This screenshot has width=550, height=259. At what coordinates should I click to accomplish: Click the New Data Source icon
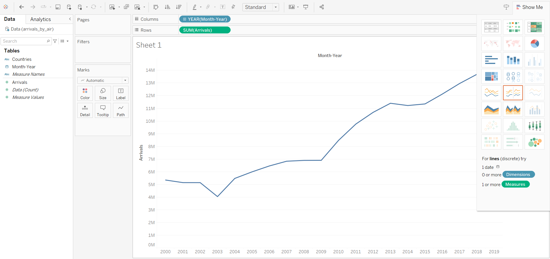pos(69,7)
